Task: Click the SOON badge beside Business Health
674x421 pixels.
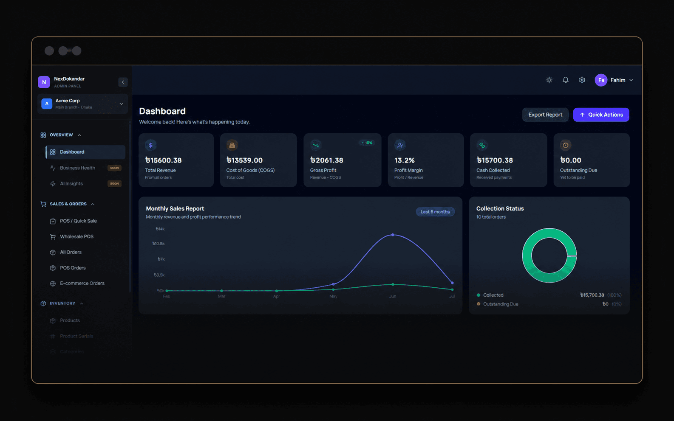Action: (114, 168)
